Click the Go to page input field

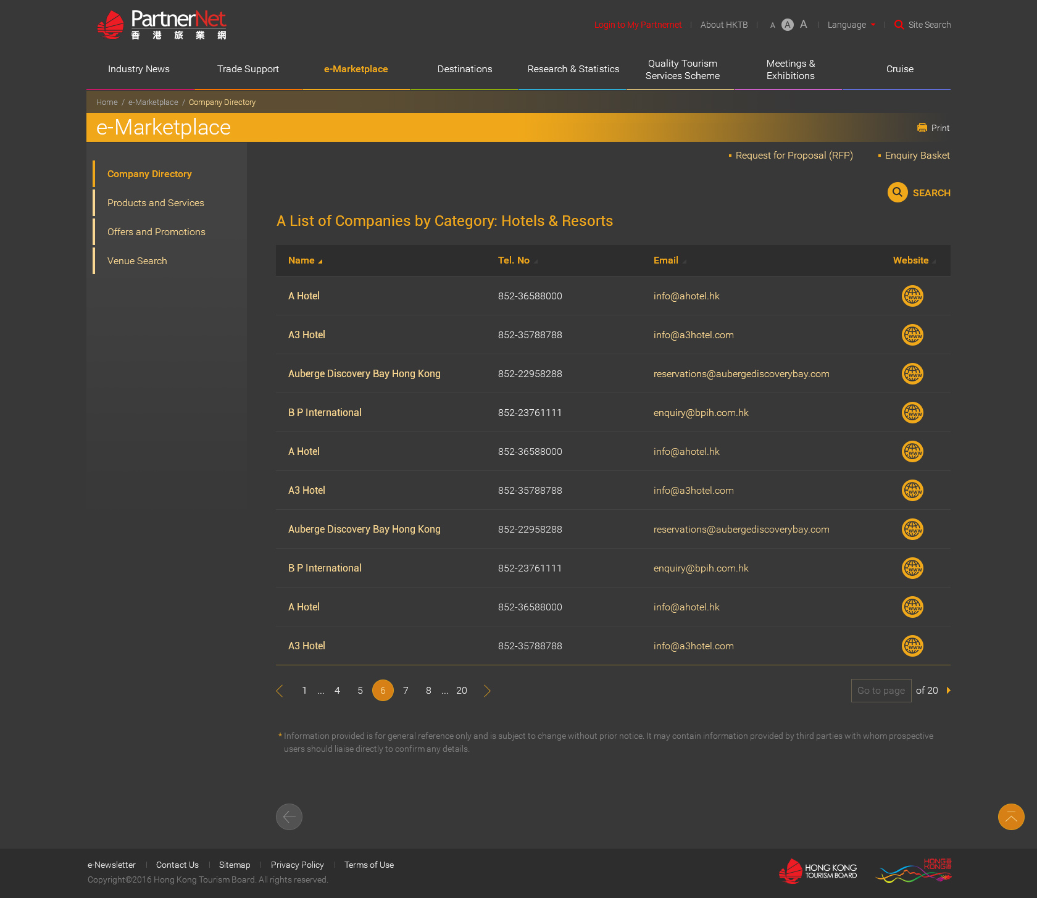point(881,691)
